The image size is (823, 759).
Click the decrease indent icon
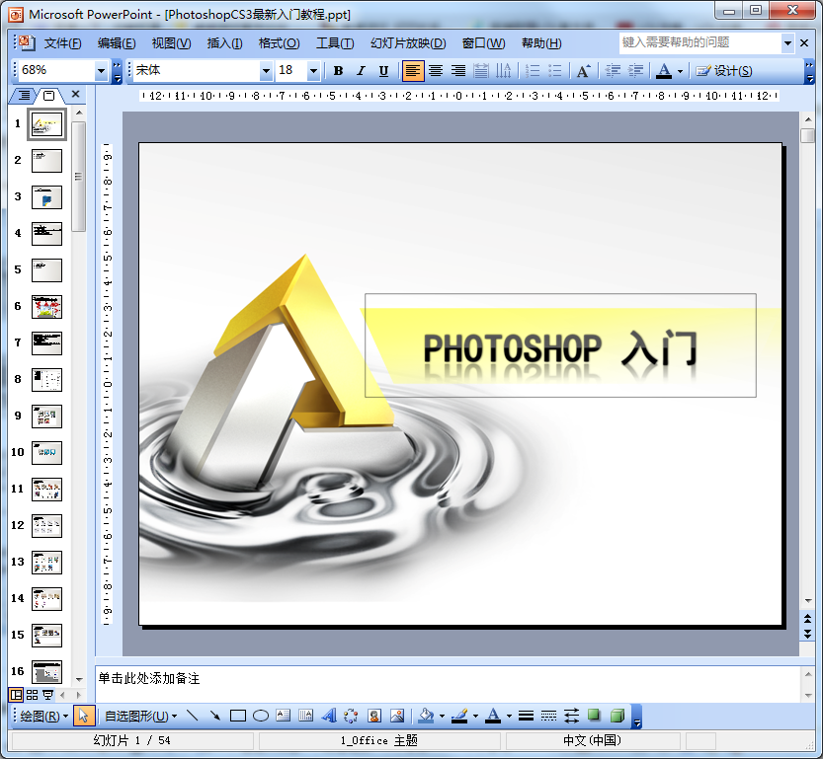613,70
